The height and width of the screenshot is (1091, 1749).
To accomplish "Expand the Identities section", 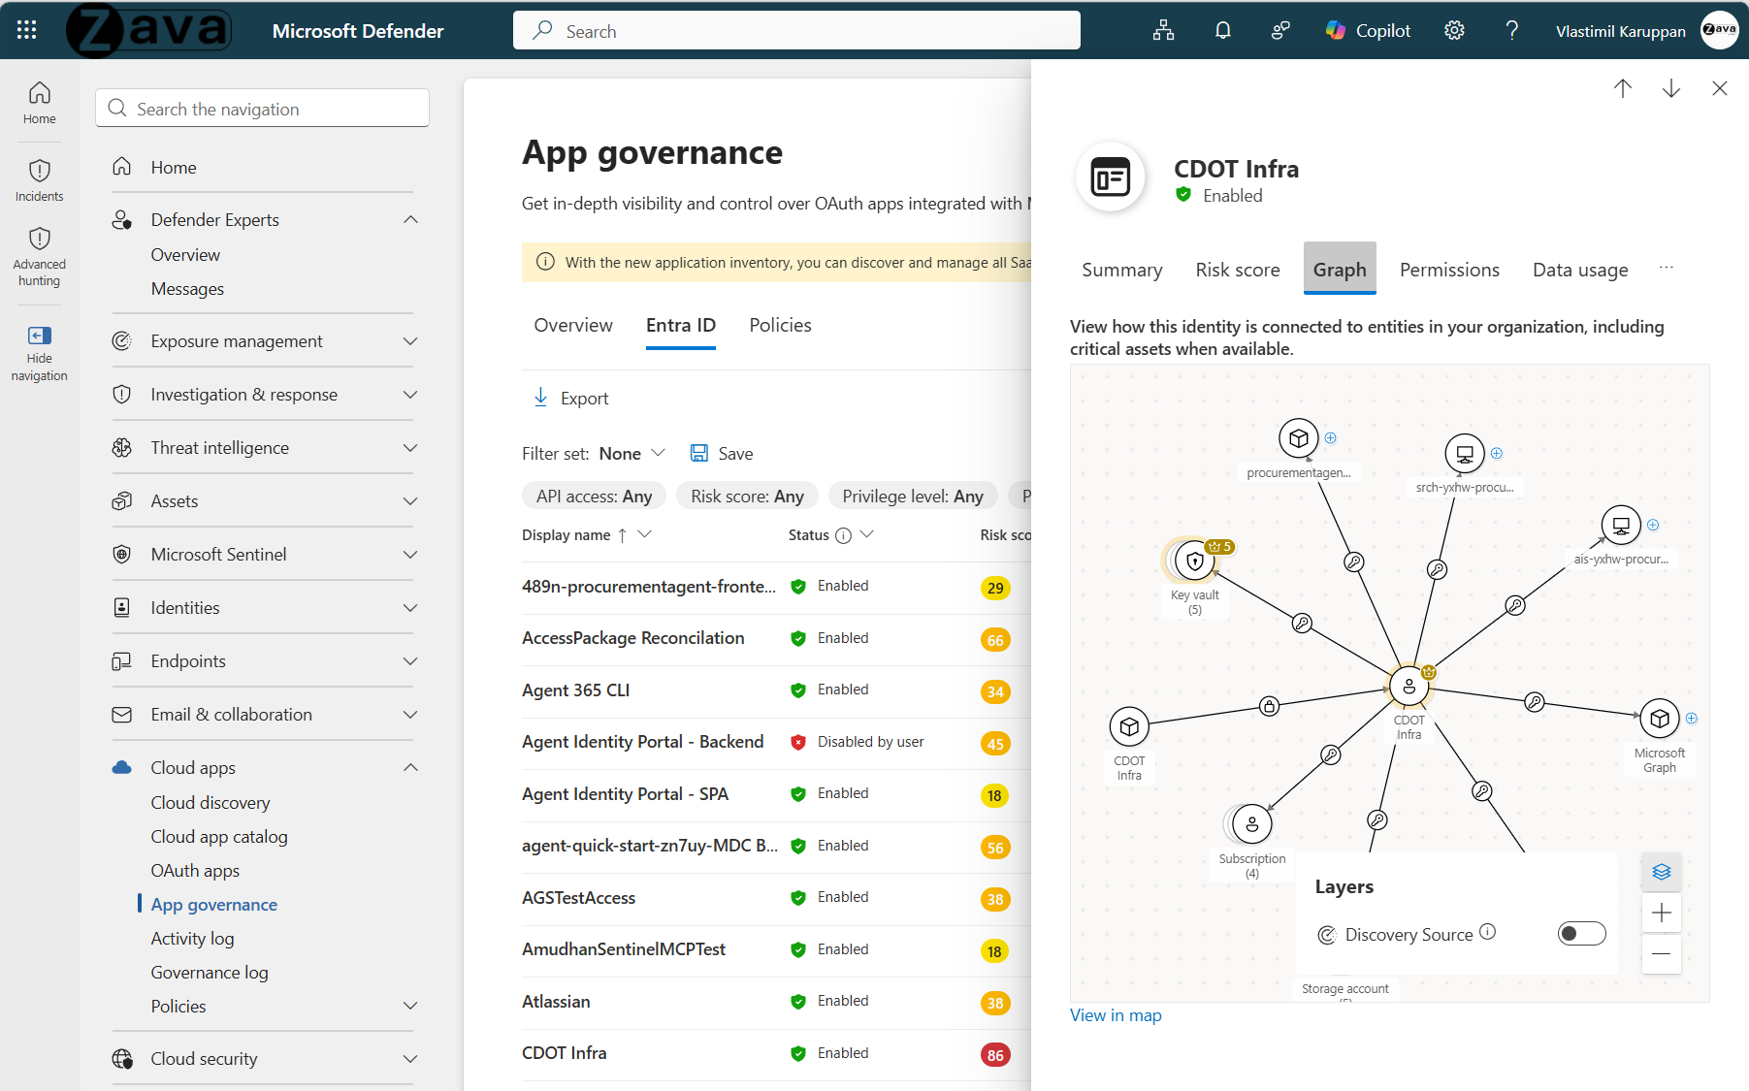I will point(410,608).
